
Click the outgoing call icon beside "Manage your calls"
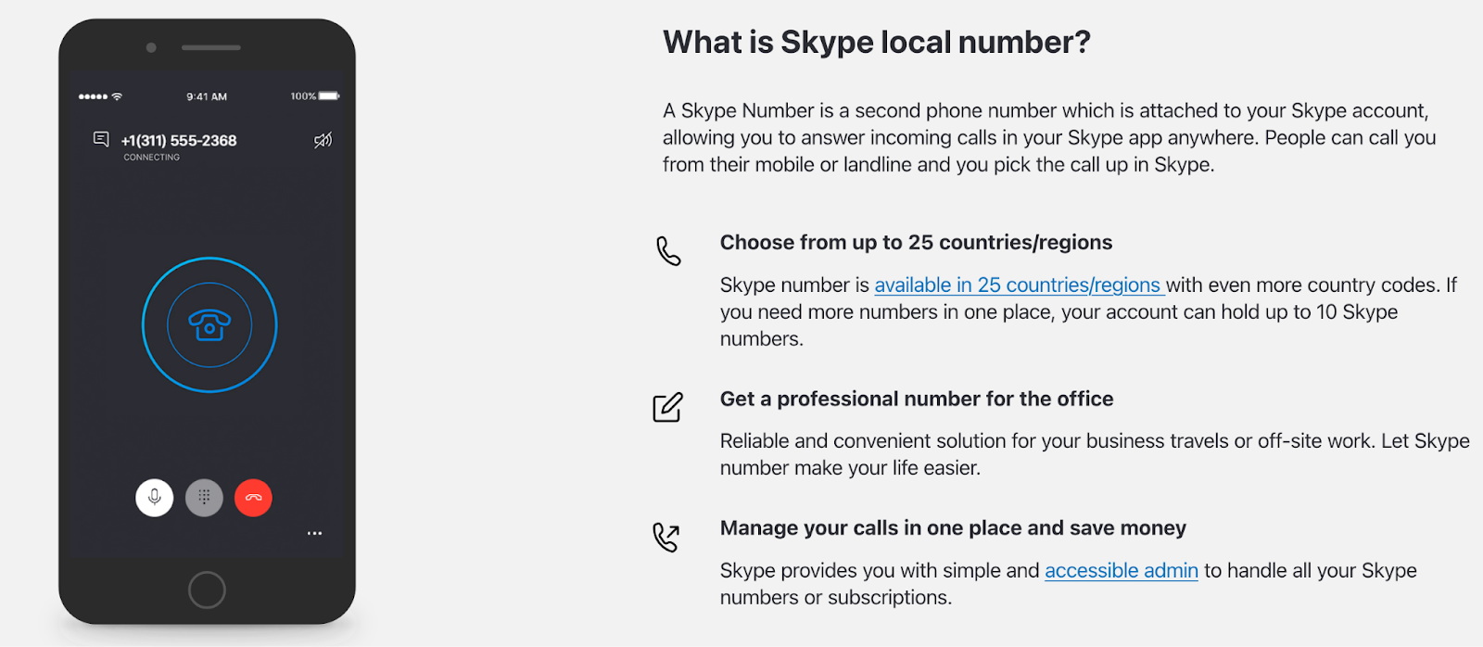[x=666, y=537]
